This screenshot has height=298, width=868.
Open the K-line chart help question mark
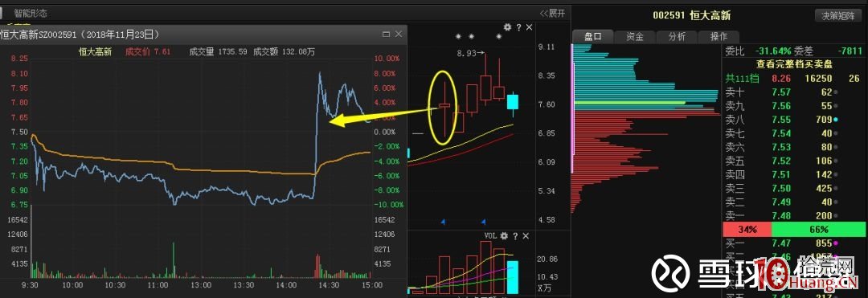point(518,27)
